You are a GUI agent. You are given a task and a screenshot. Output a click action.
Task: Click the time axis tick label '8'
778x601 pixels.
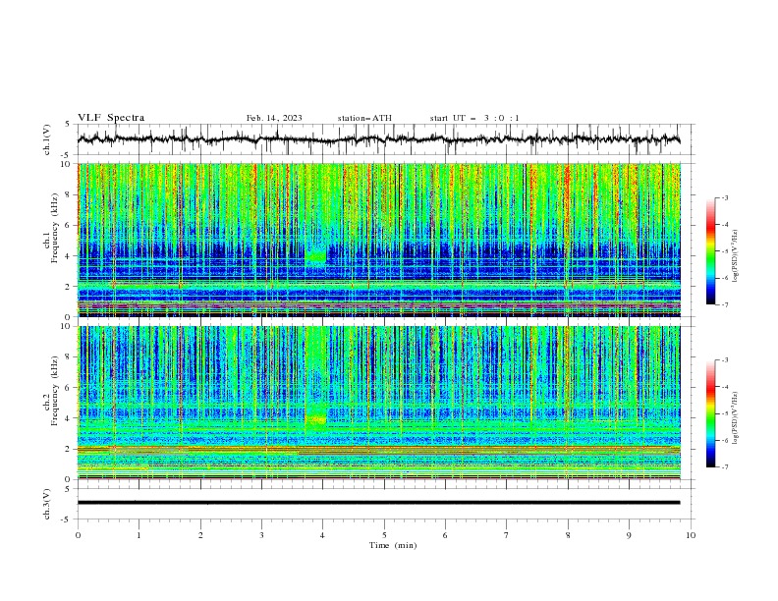(568, 535)
